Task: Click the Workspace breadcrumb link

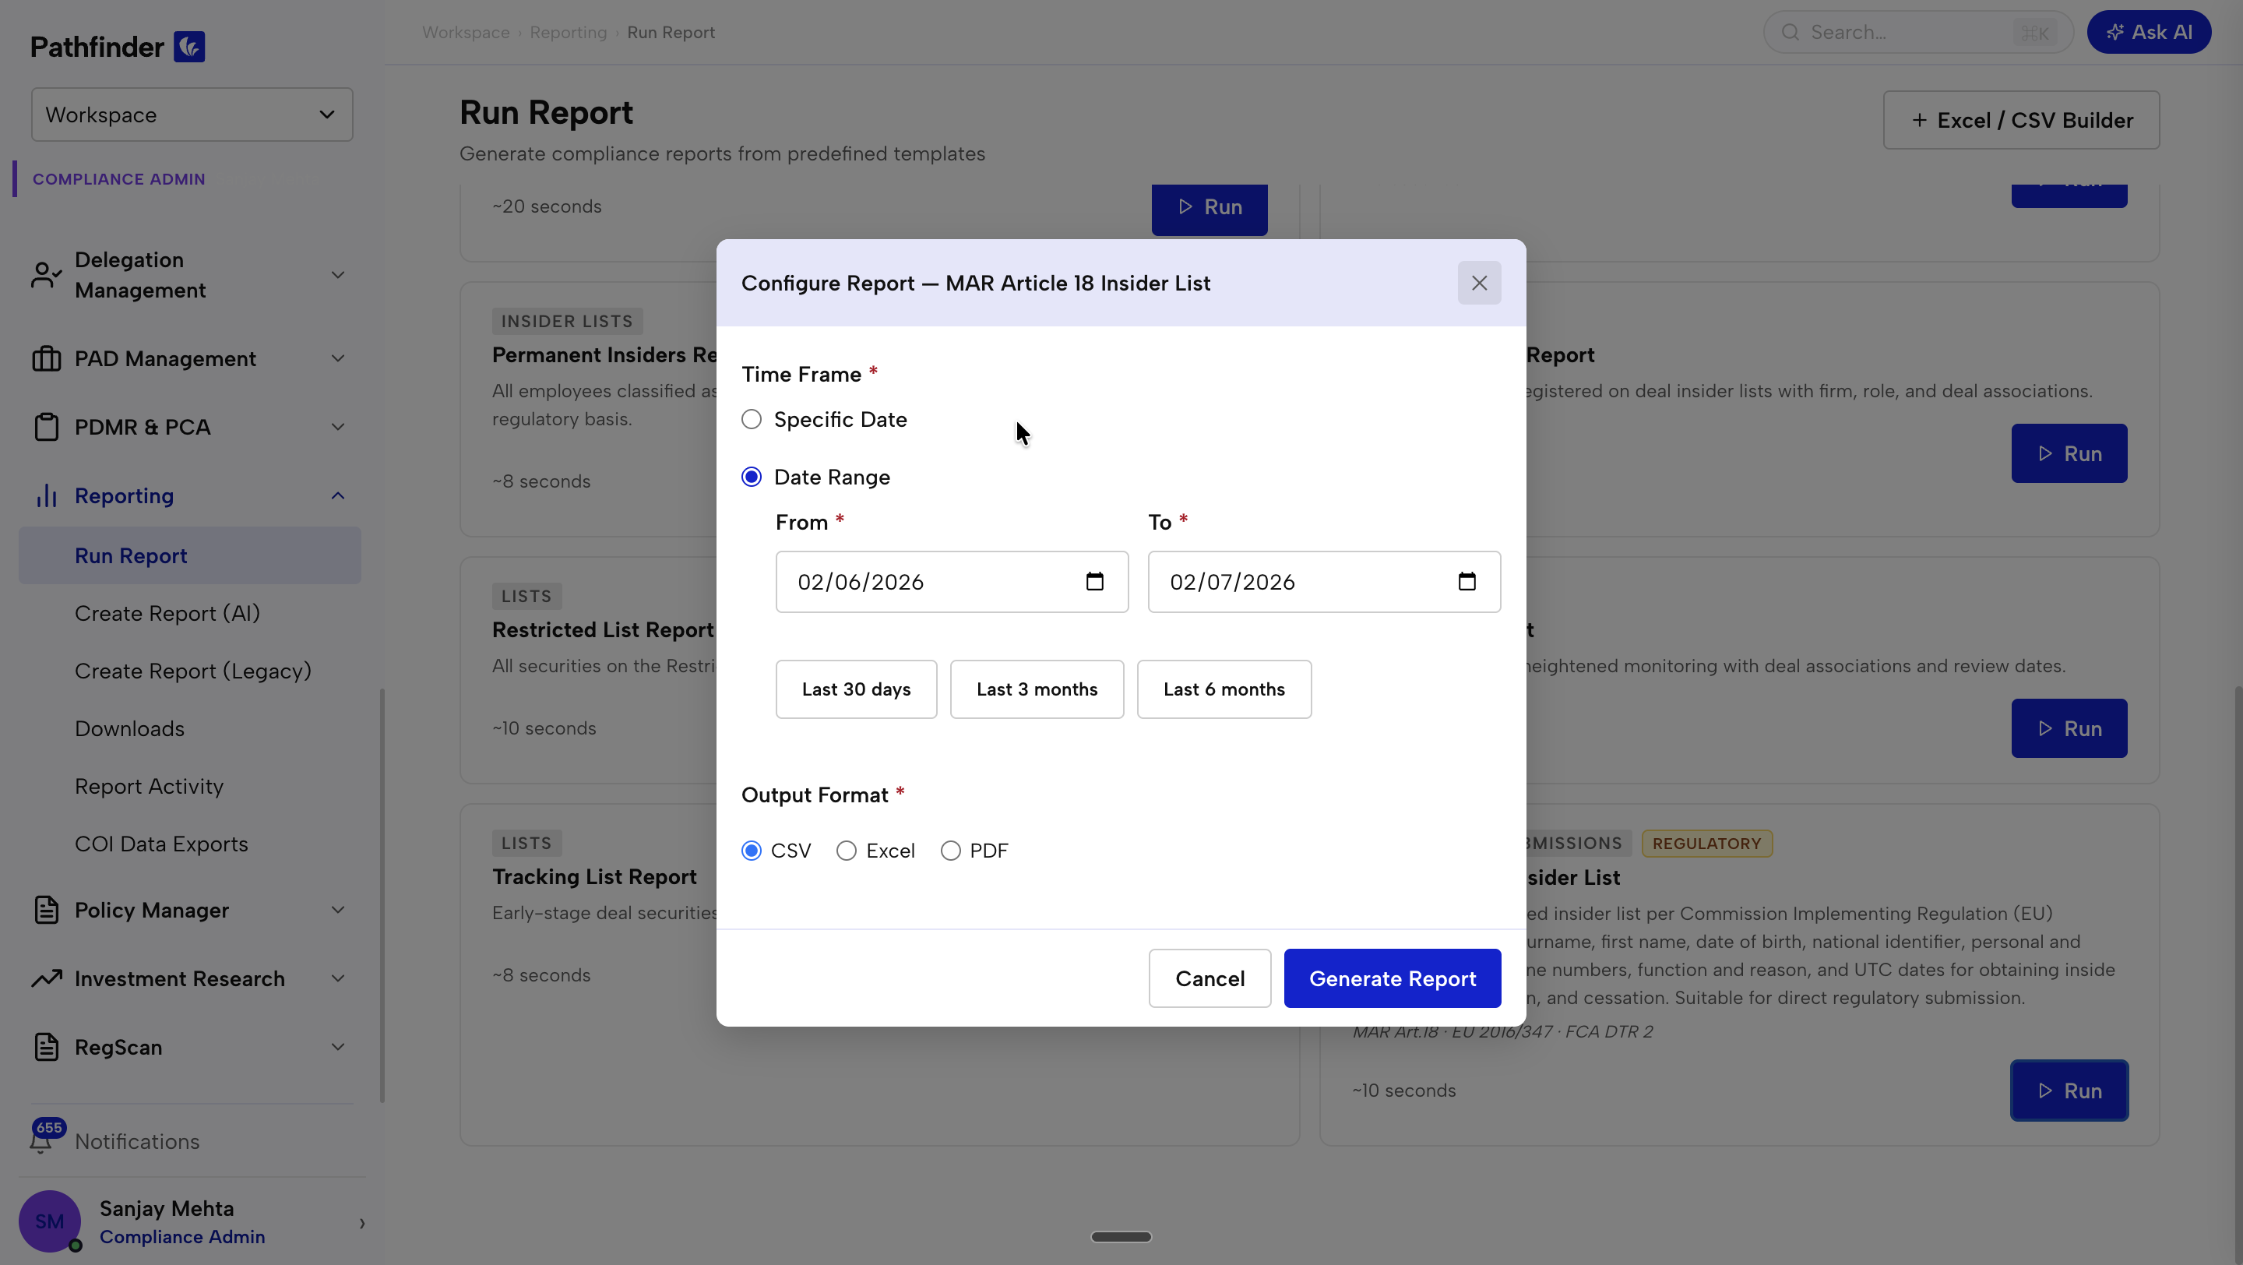Action: point(466,32)
